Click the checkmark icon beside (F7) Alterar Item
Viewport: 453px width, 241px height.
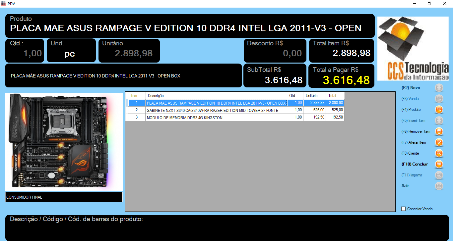[x=439, y=142]
